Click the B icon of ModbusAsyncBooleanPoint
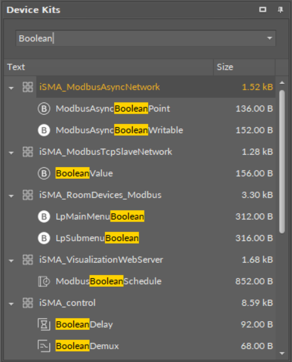This screenshot has height=362, width=292. [x=44, y=109]
